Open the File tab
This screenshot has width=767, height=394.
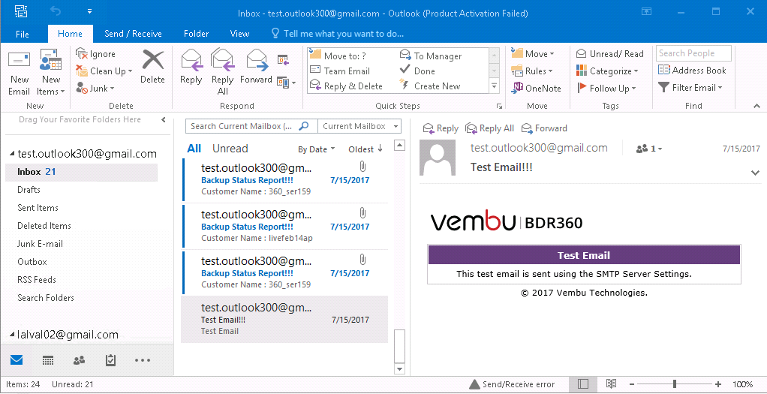pos(23,34)
